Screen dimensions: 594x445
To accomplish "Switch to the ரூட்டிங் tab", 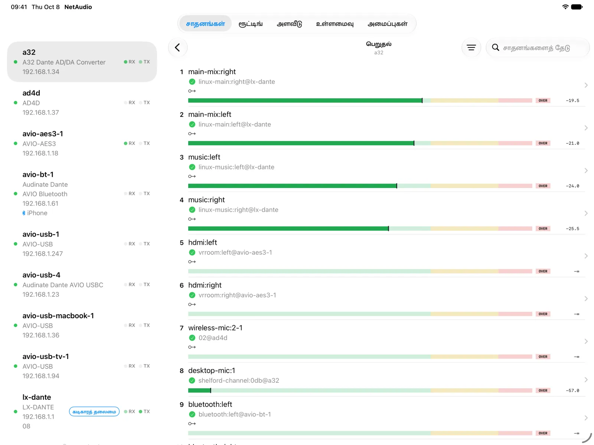I will coord(251,24).
